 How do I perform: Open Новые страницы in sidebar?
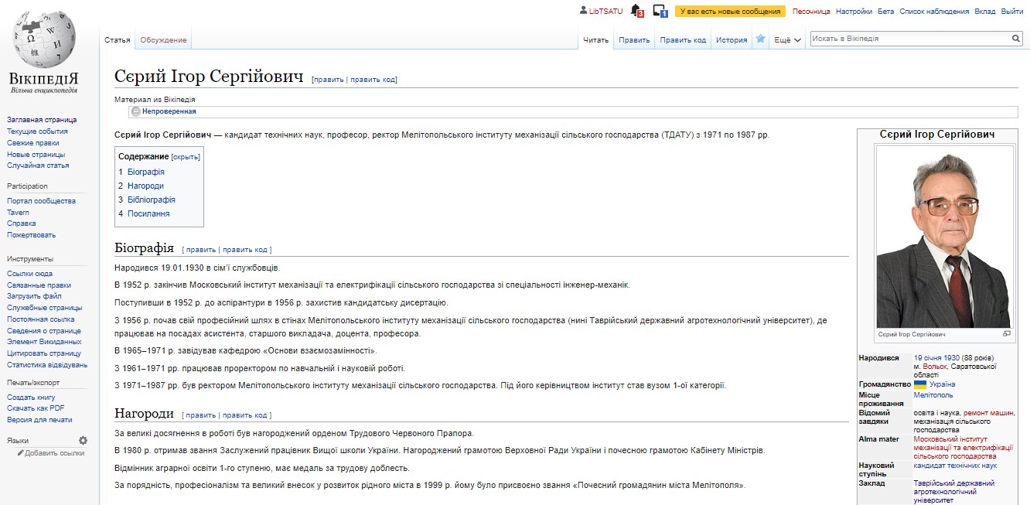pos(36,154)
